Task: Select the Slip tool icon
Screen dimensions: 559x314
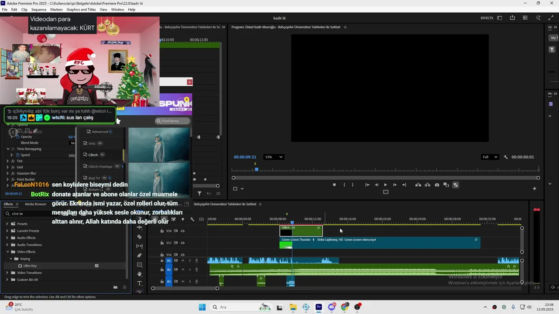Action: coord(139,246)
